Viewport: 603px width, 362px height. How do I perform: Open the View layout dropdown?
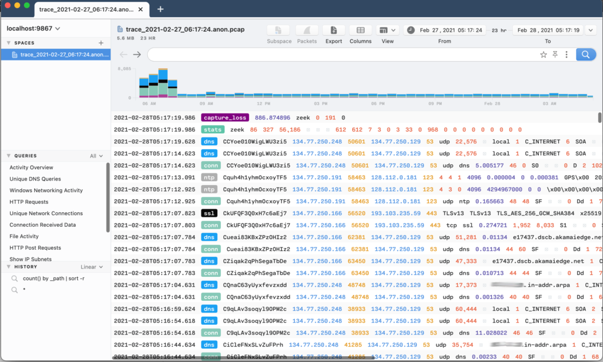[x=387, y=31]
